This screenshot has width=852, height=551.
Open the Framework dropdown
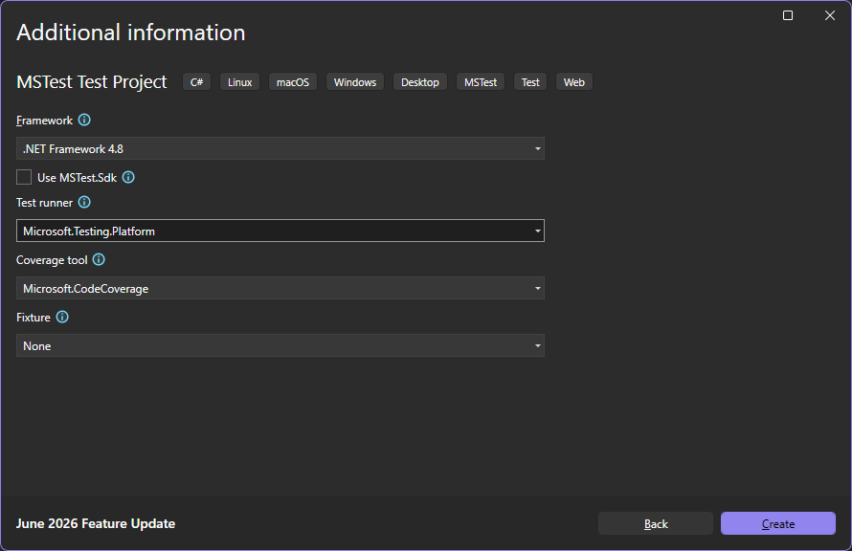[280, 148]
